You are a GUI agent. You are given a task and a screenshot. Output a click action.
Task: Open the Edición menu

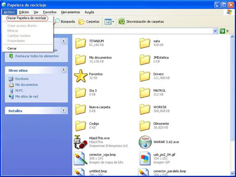click(x=24, y=12)
